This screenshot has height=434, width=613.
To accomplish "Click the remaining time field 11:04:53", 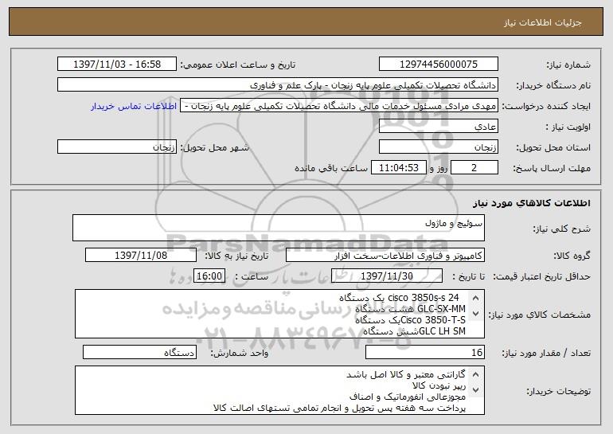I will point(398,168).
